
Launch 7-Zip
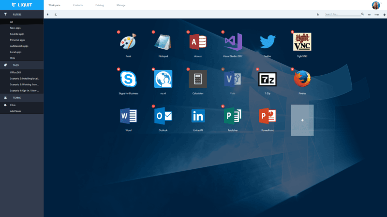(268, 79)
